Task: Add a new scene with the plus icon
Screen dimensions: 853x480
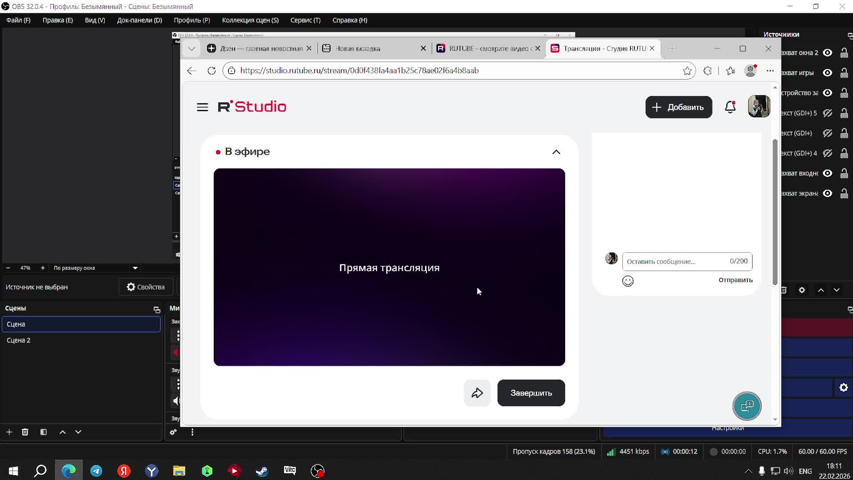Action: click(9, 432)
